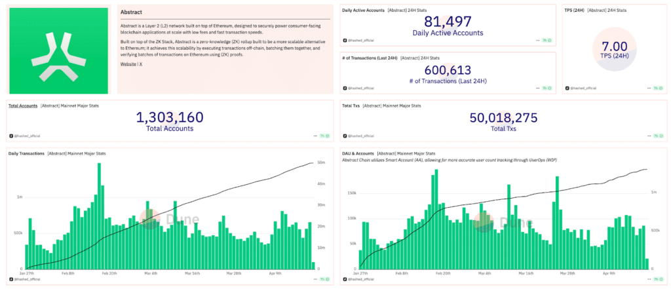Viewport: 671px width, 289px height.
Task: Click the 7h refresh status badge in Daily Transactions chart
Action: click(324, 279)
